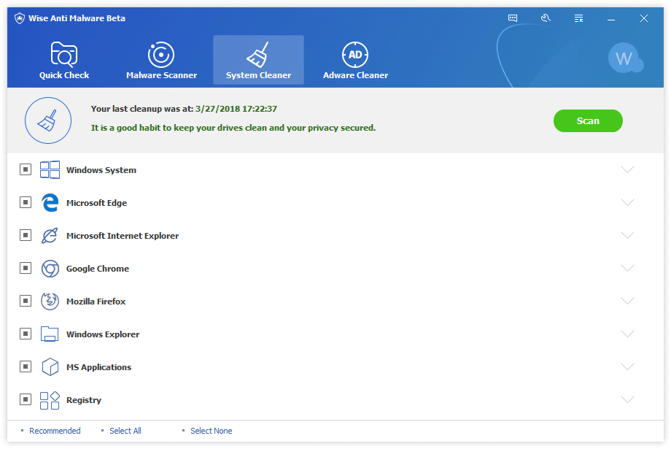The height and width of the screenshot is (449, 671).
Task: Expand the MS Applications section chevron
Action: [627, 367]
